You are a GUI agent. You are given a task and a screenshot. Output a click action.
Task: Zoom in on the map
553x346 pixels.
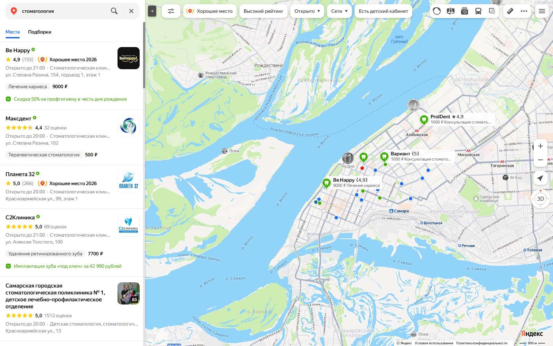click(x=541, y=146)
